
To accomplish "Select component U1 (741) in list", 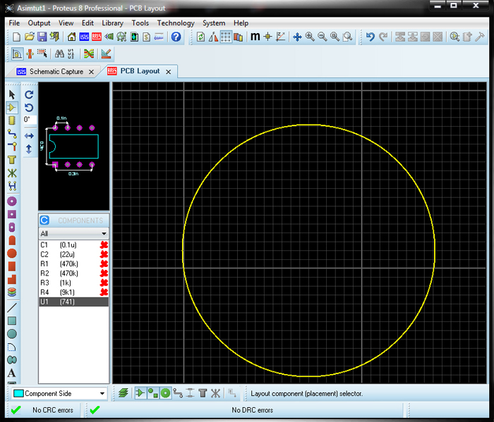I will 73,302.
